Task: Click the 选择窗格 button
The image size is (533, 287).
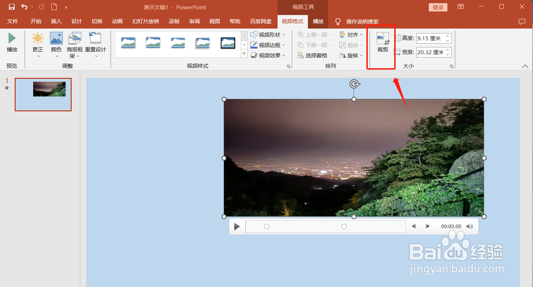Action: (x=313, y=55)
